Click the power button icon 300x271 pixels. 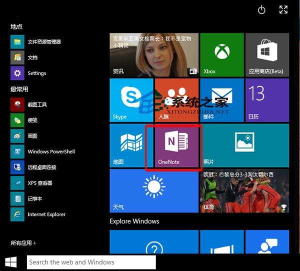261,10
